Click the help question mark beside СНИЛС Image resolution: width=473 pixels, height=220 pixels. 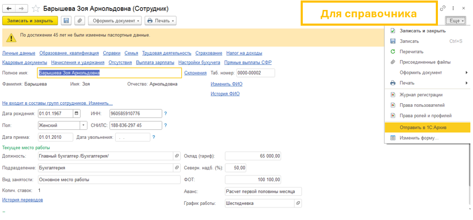(166, 125)
